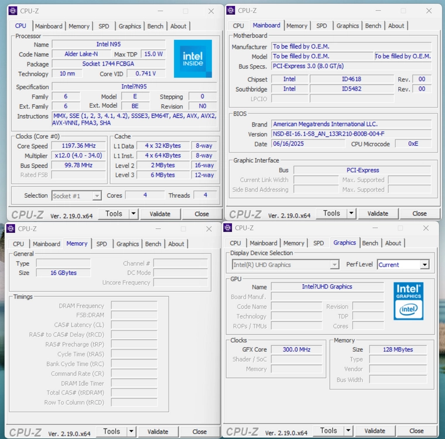
Task: Click the CPU-Z app icon in Graphics window title bar
Action: click(x=228, y=228)
